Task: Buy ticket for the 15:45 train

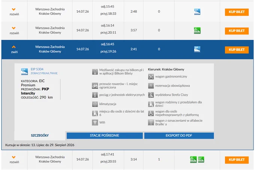Action: (237, 12)
